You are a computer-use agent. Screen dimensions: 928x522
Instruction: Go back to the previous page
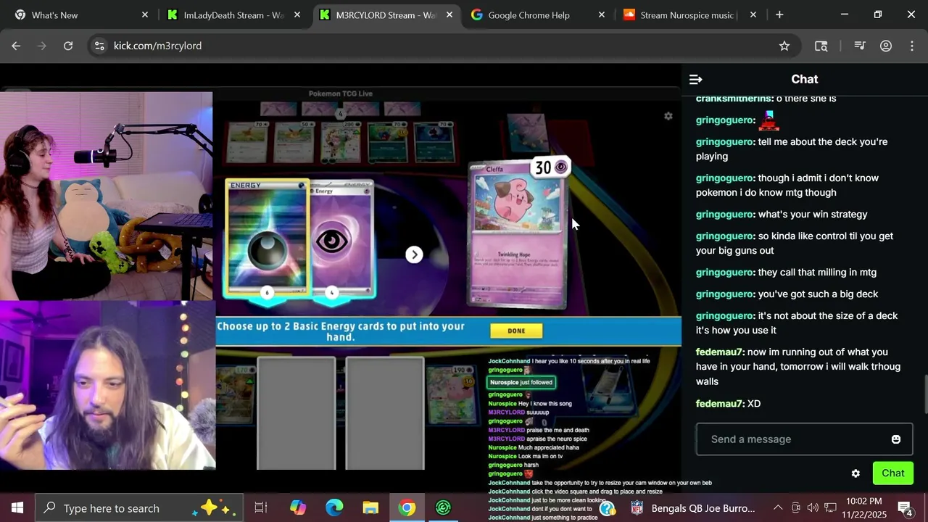pos(16,46)
